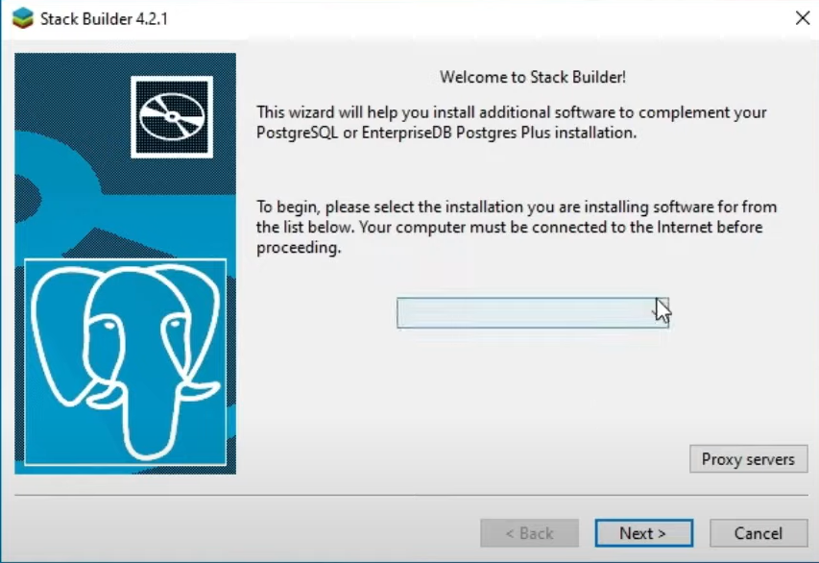
Task: Click the installer disc icon
Action: pos(172,116)
